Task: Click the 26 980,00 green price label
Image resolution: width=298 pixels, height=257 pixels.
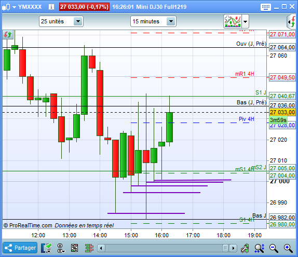Action: coord(282,224)
